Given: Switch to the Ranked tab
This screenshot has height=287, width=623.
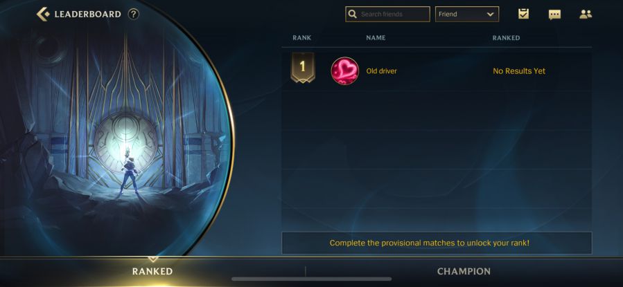Looking at the screenshot, I should (x=152, y=272).
